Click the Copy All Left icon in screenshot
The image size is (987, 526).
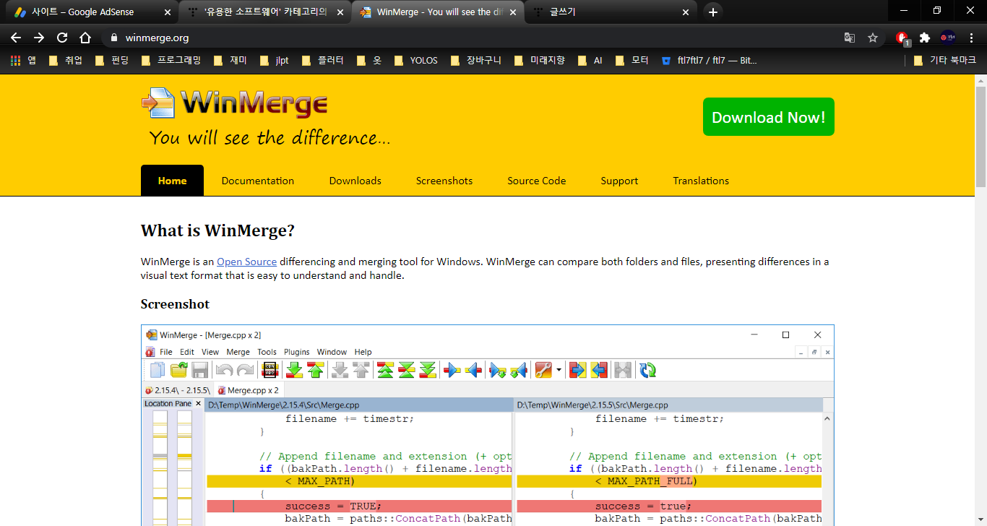pos(599,371)
